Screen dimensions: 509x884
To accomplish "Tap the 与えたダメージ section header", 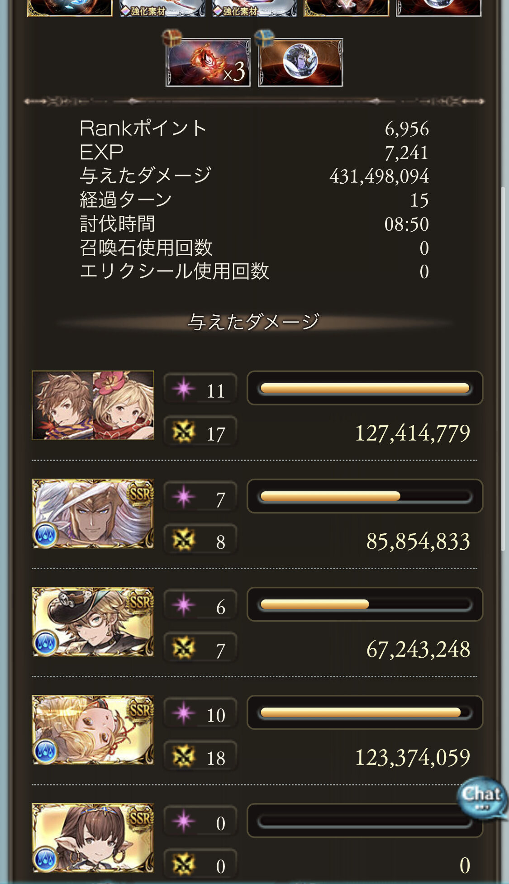I will pyautogui.click(x=254, y=322).
